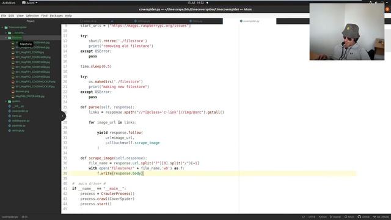Open the Packages menu
The height and width of the screenshot is (220, 391).
(x=56, y=16)
